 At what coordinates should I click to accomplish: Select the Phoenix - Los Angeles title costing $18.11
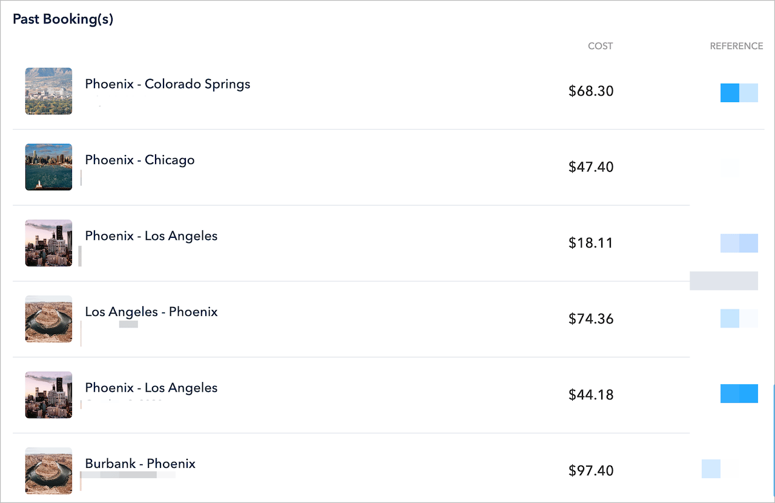(151, 236)
